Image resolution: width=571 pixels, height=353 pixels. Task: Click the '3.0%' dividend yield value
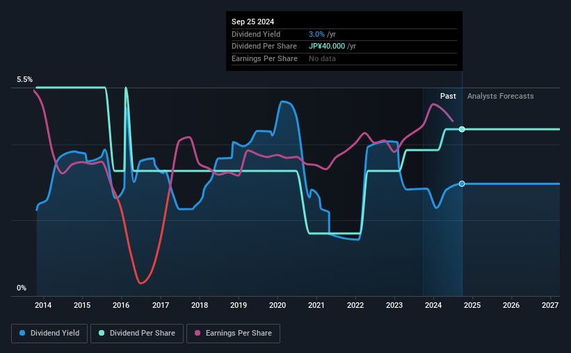[x=316, y=34]
